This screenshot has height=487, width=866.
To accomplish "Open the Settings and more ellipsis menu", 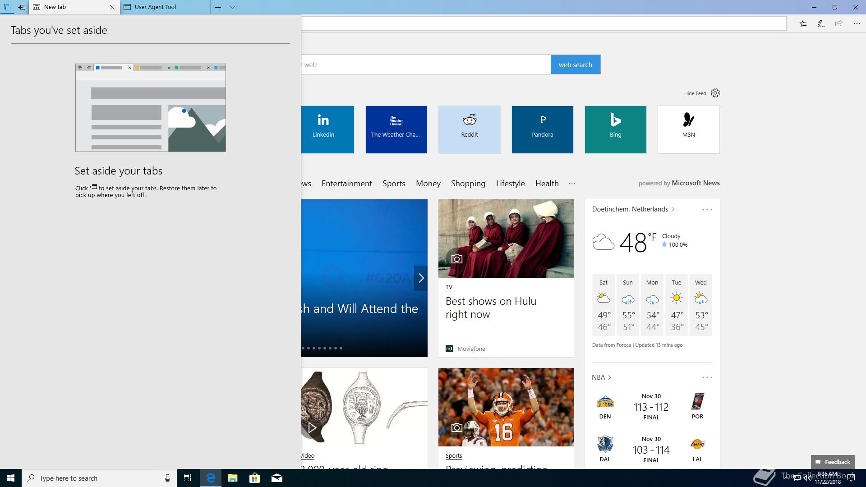I will coord(857,23).
